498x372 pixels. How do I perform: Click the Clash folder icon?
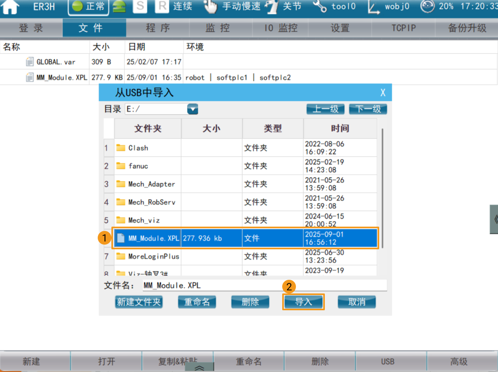pyautogui.click(x=121, y=148)
